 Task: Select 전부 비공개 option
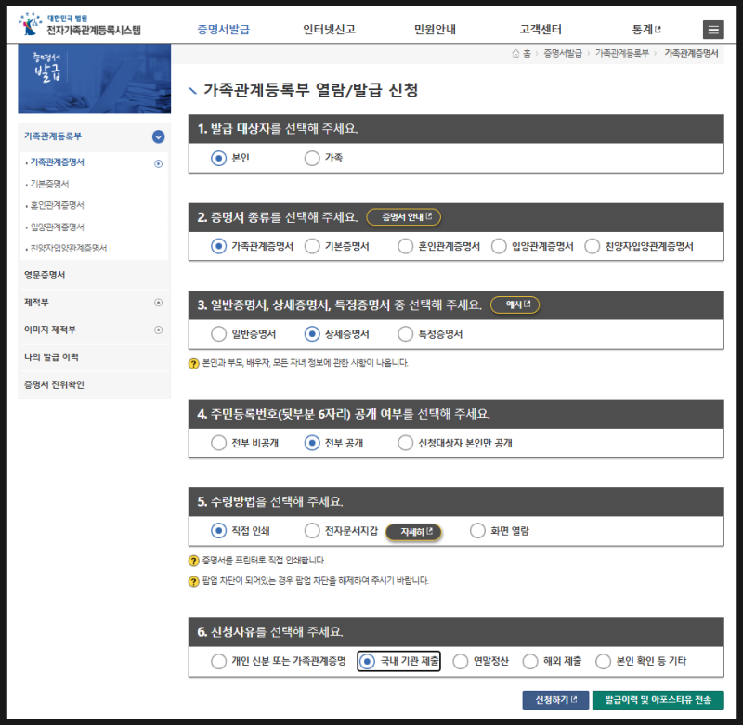tap(218, 443)
